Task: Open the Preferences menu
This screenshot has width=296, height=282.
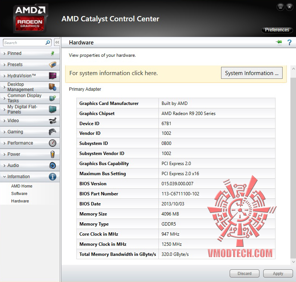Action: tap(277, 30)
